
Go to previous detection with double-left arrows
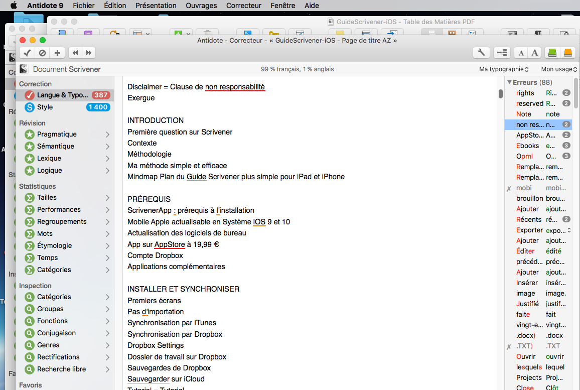75,53
